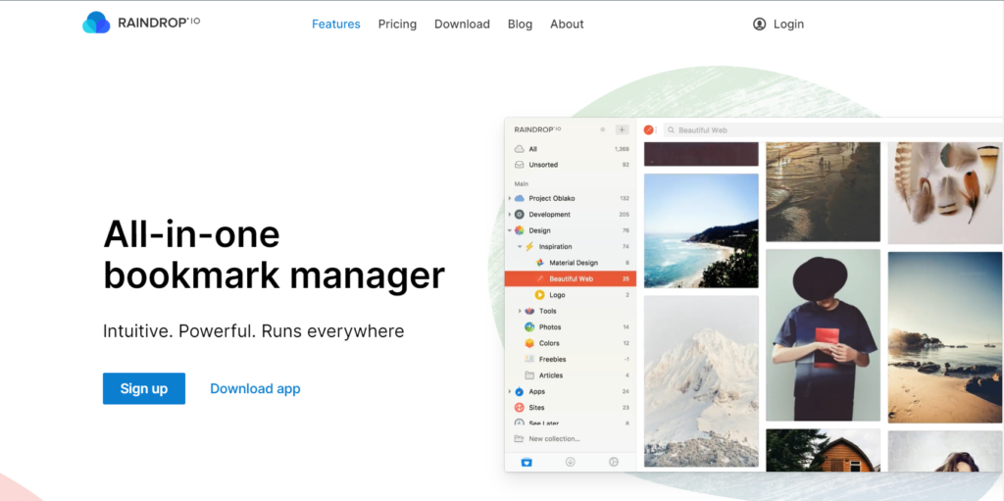
Task: Click the Project Oblako blue cloud icon
Action: pyautogui.click(x=520, y=199)
